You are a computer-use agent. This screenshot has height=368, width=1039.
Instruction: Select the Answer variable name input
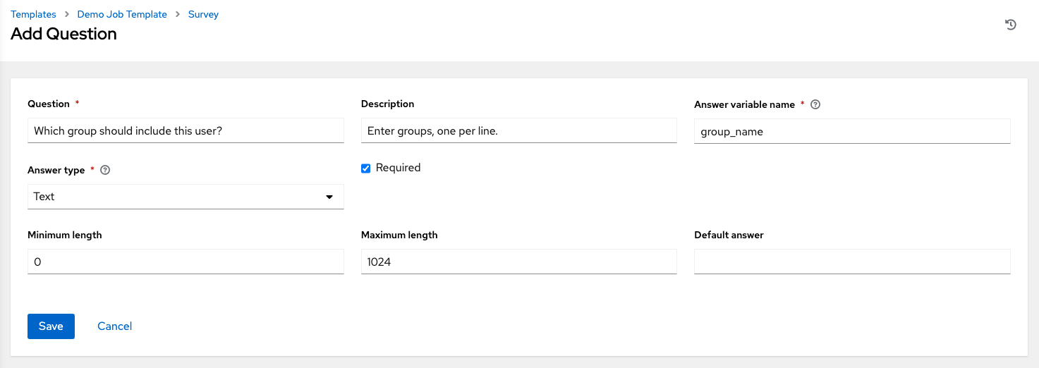pos(852,131)
